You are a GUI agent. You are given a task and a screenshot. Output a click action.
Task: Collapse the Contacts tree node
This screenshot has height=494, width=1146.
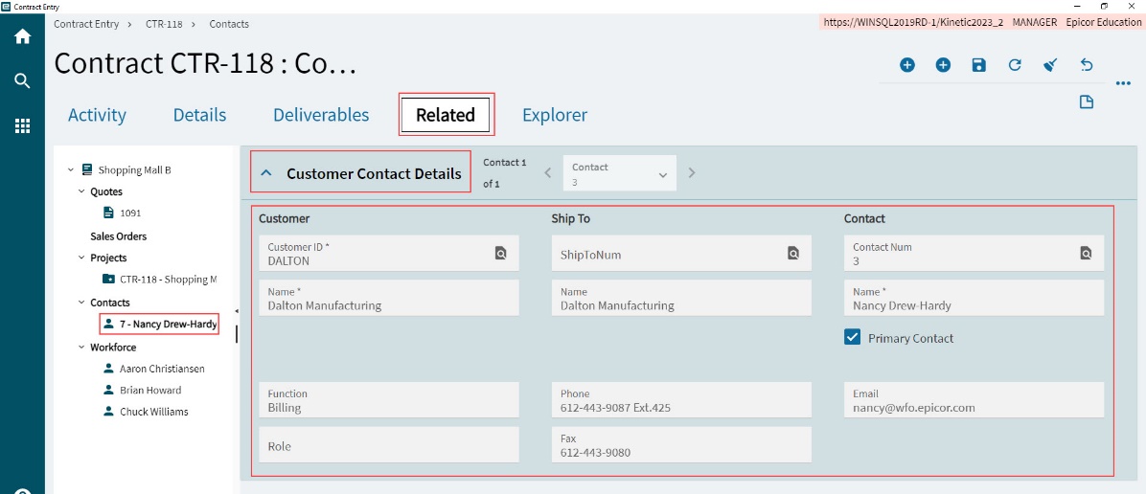[81, 303]
